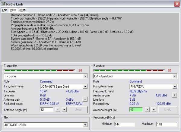Click the 15 W Tx power value

tap(43, 91)
